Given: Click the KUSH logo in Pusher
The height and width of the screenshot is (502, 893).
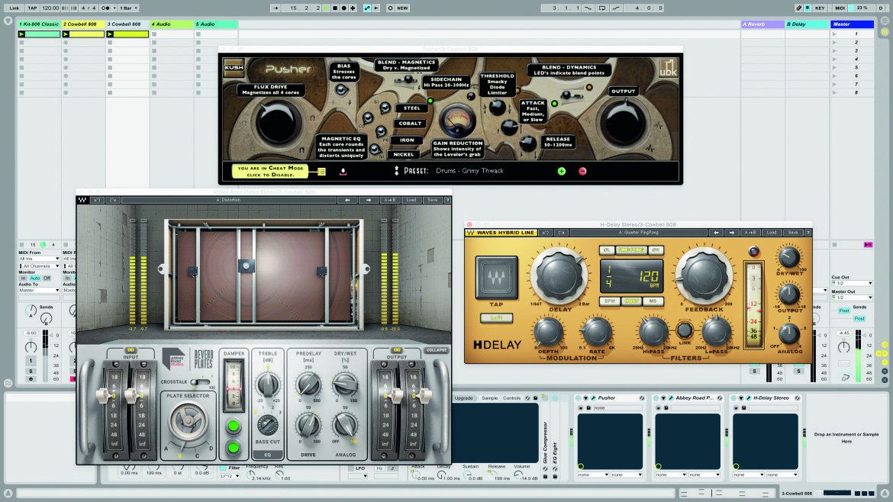Looking at the screenshot, I should tap(234, 68).
